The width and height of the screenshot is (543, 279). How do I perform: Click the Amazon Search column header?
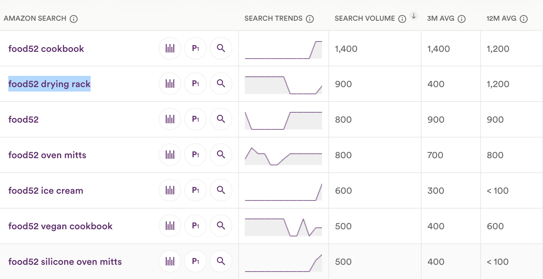35,18
